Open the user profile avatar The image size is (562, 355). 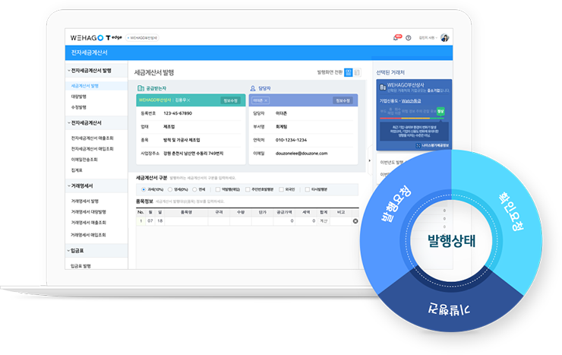(x=445, y=37)
